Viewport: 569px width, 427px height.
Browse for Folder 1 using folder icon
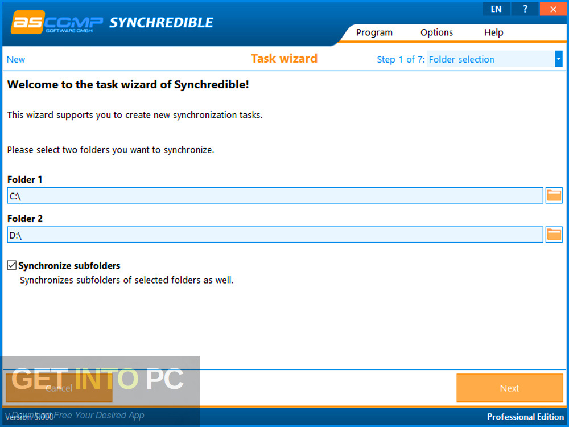[x=554, y=196]
